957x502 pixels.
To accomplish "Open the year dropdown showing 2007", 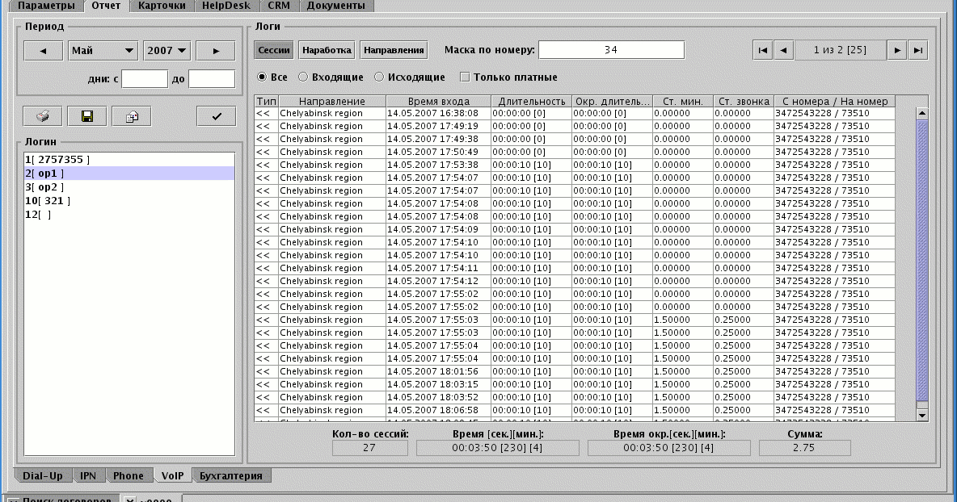I will (167, 49).
